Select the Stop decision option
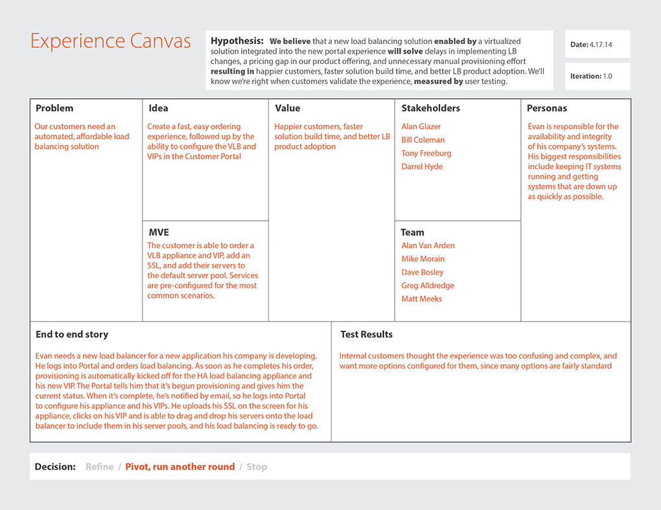The image size is (661, 510). click(257, 467)
